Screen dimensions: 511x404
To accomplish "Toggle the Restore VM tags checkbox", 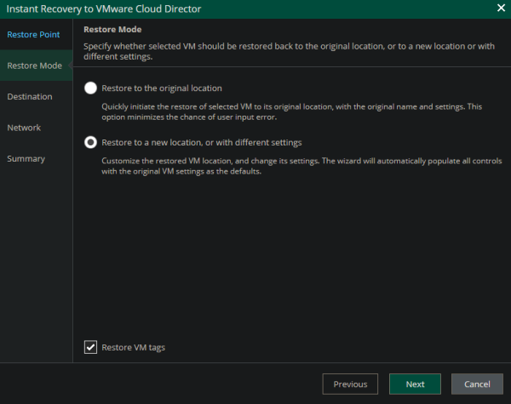I will (91, 347).
